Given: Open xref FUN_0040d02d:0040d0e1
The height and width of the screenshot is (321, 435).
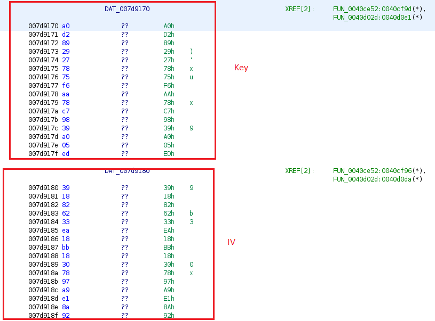Looking at the screenshot, I should pyautogui.click(x=372, y=18).
